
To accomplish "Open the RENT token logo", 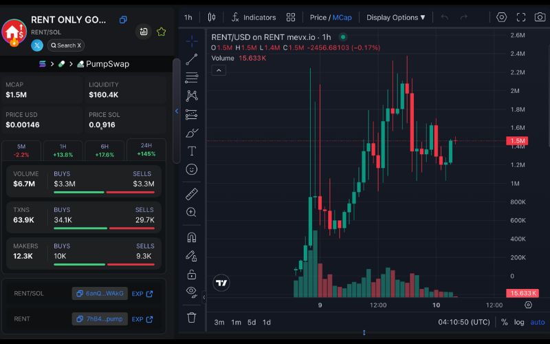I will [14, 32].
